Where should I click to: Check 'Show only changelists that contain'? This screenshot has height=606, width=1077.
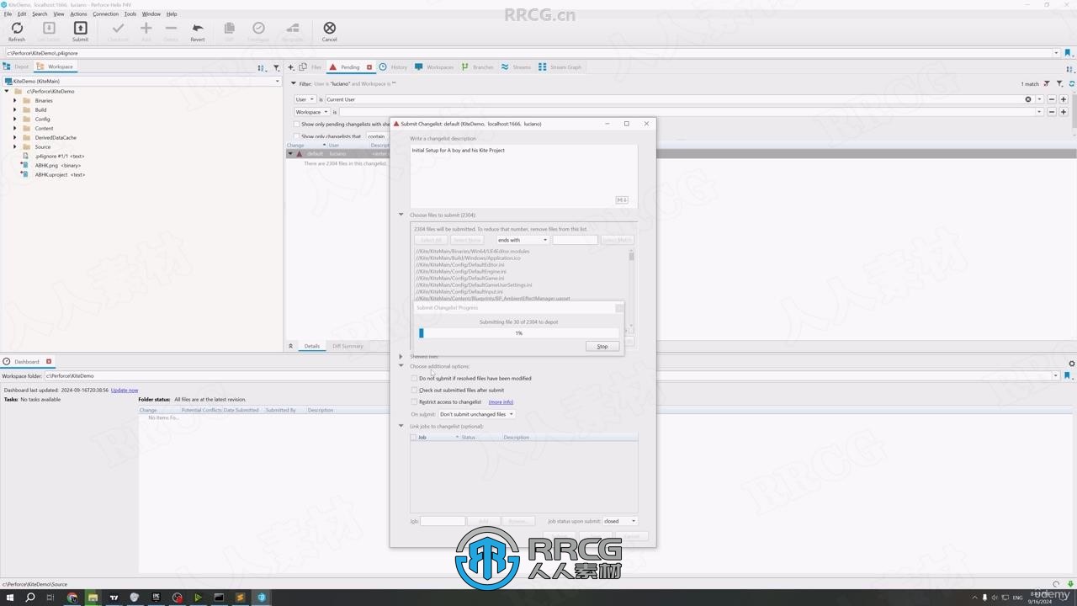(296, 136)
